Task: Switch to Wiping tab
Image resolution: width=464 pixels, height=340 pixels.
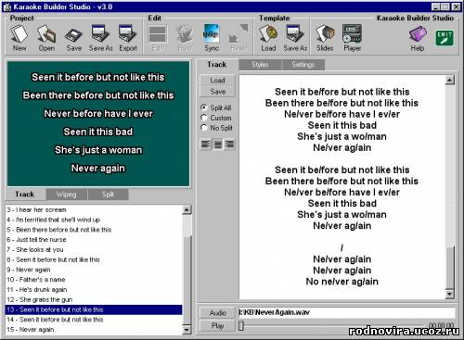Action: [67, 195]
